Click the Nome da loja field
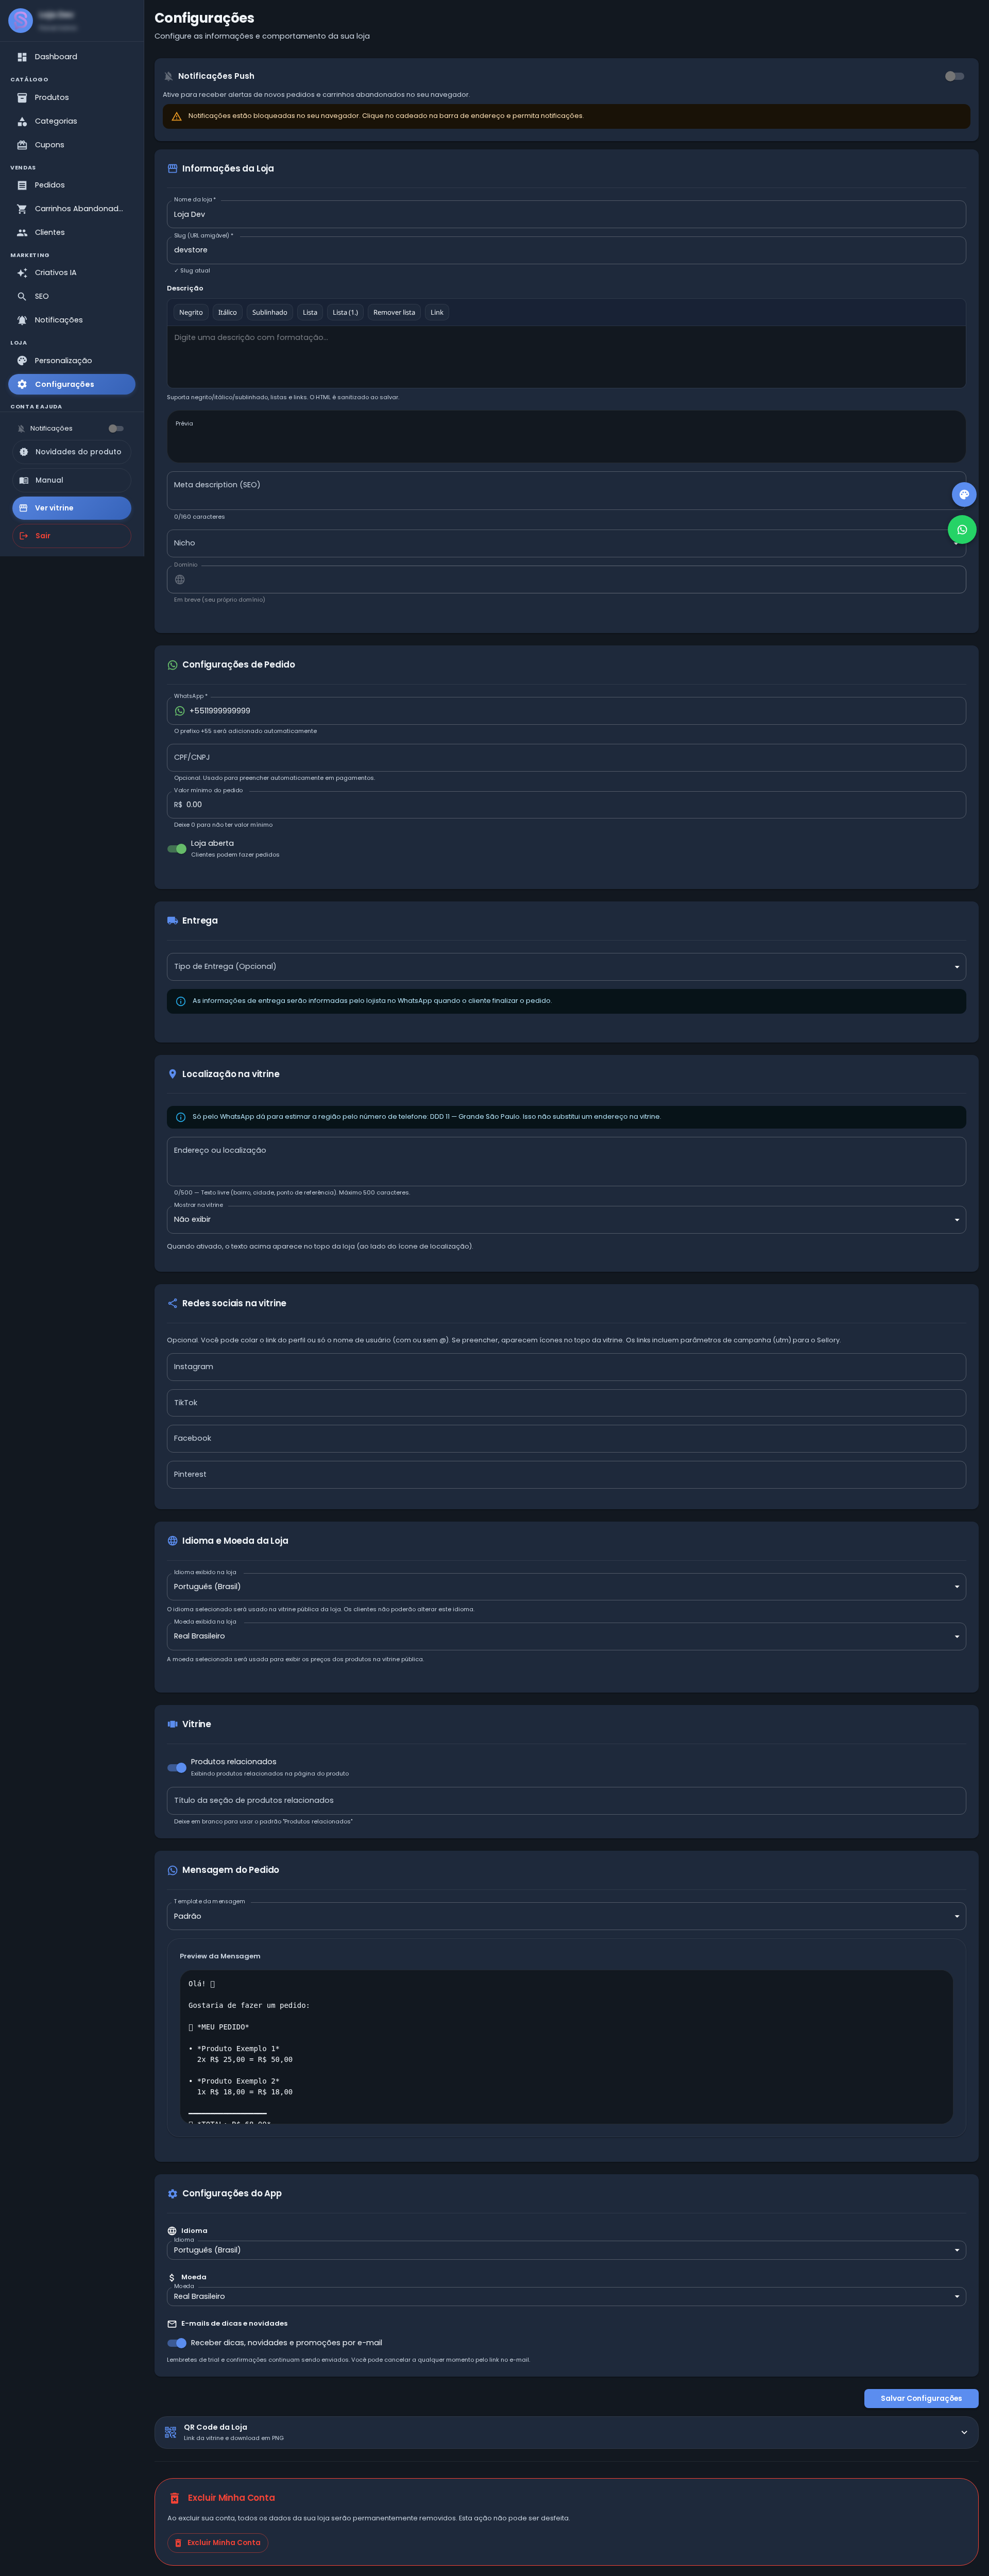This screenshot has height=2576, width=989. point(566,214)
